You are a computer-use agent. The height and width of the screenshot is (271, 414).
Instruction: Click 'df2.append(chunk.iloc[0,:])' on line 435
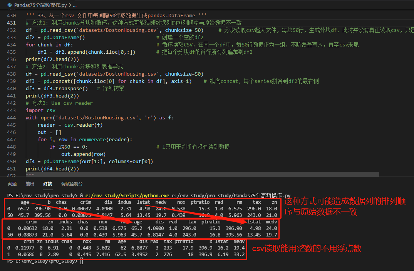pos(95,52)
